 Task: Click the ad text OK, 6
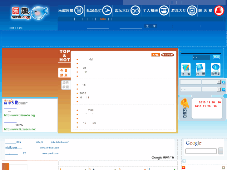tap(39, 142)
